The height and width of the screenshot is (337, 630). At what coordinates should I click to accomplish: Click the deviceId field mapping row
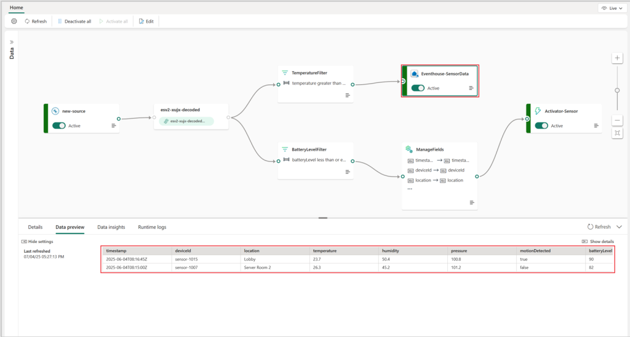[x=436, y=170]
